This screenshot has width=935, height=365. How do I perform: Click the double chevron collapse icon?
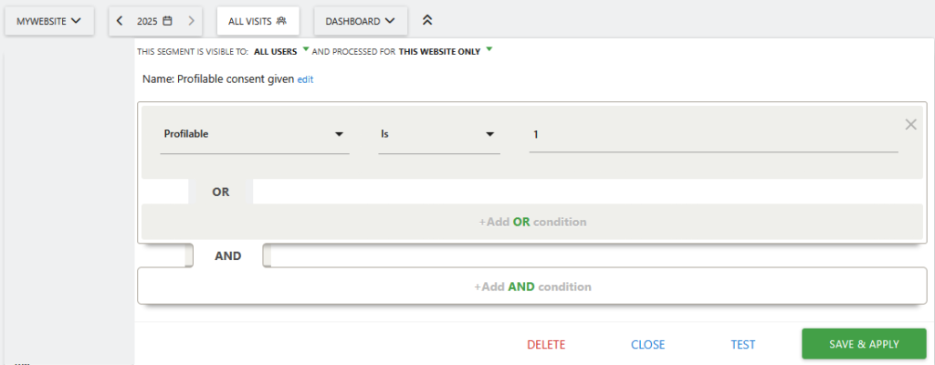tap(427, 20)
